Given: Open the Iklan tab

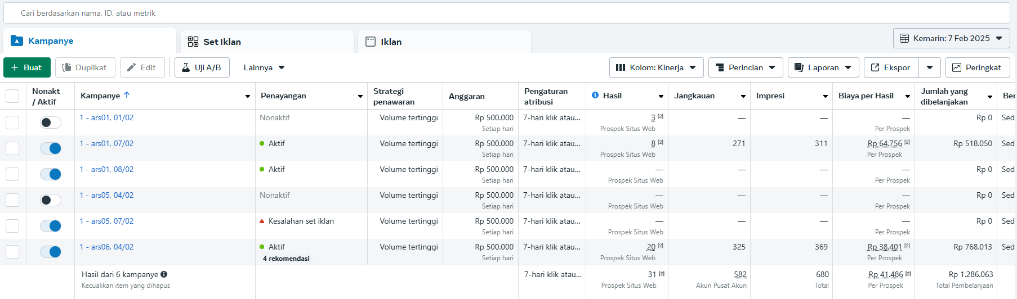Looking at the screenshot, I should pyautogui.click(x=391, y=42).
